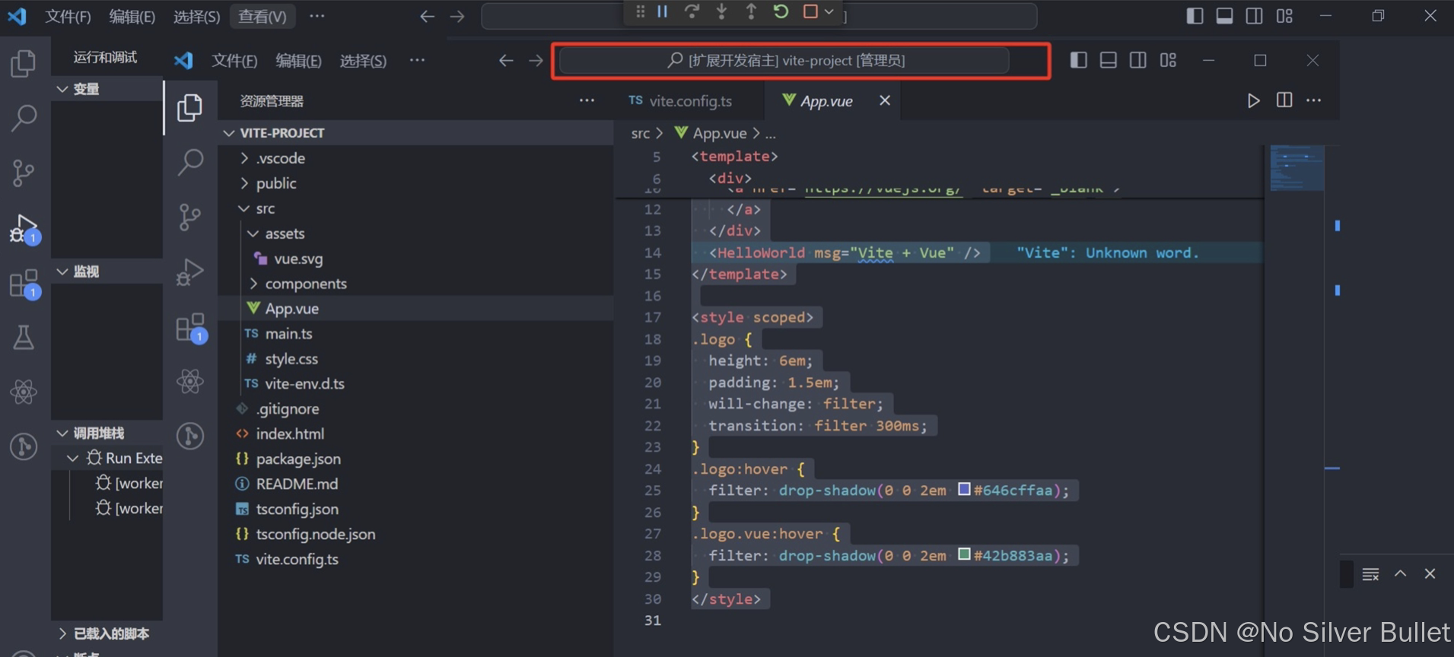This screenshot has height=657, width=1454.
Task: Open 查看(V) menu in the outer window
Action: [262, 17]
